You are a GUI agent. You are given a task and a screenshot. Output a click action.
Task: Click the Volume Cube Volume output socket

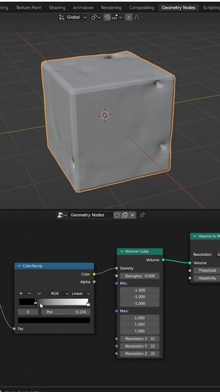(163, 260)
